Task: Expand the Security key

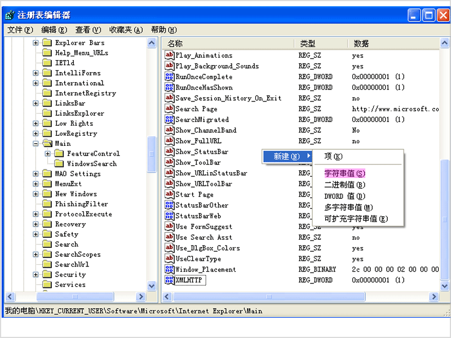Action: (x=36, y=274)
